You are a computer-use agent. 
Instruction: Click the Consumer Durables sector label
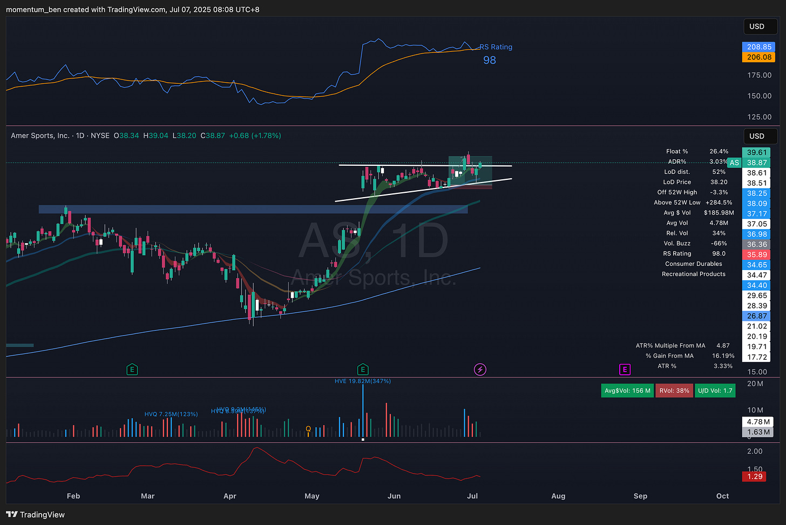(x=694, y=264)
